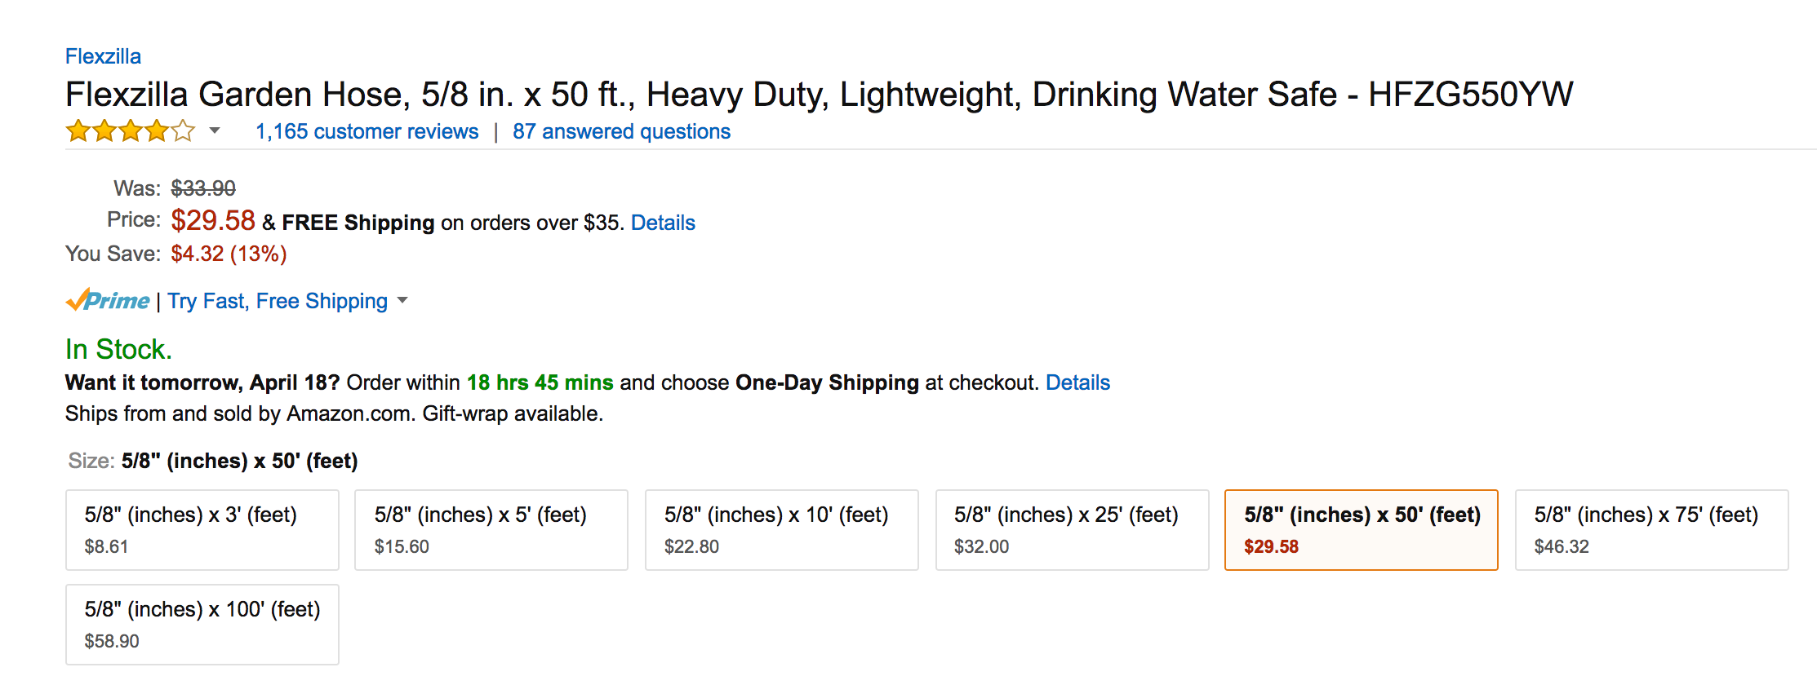Viewport: 1817px width, 685px height.
Task: Open Details link next to FREE Shipping
Action: [663, 223]
